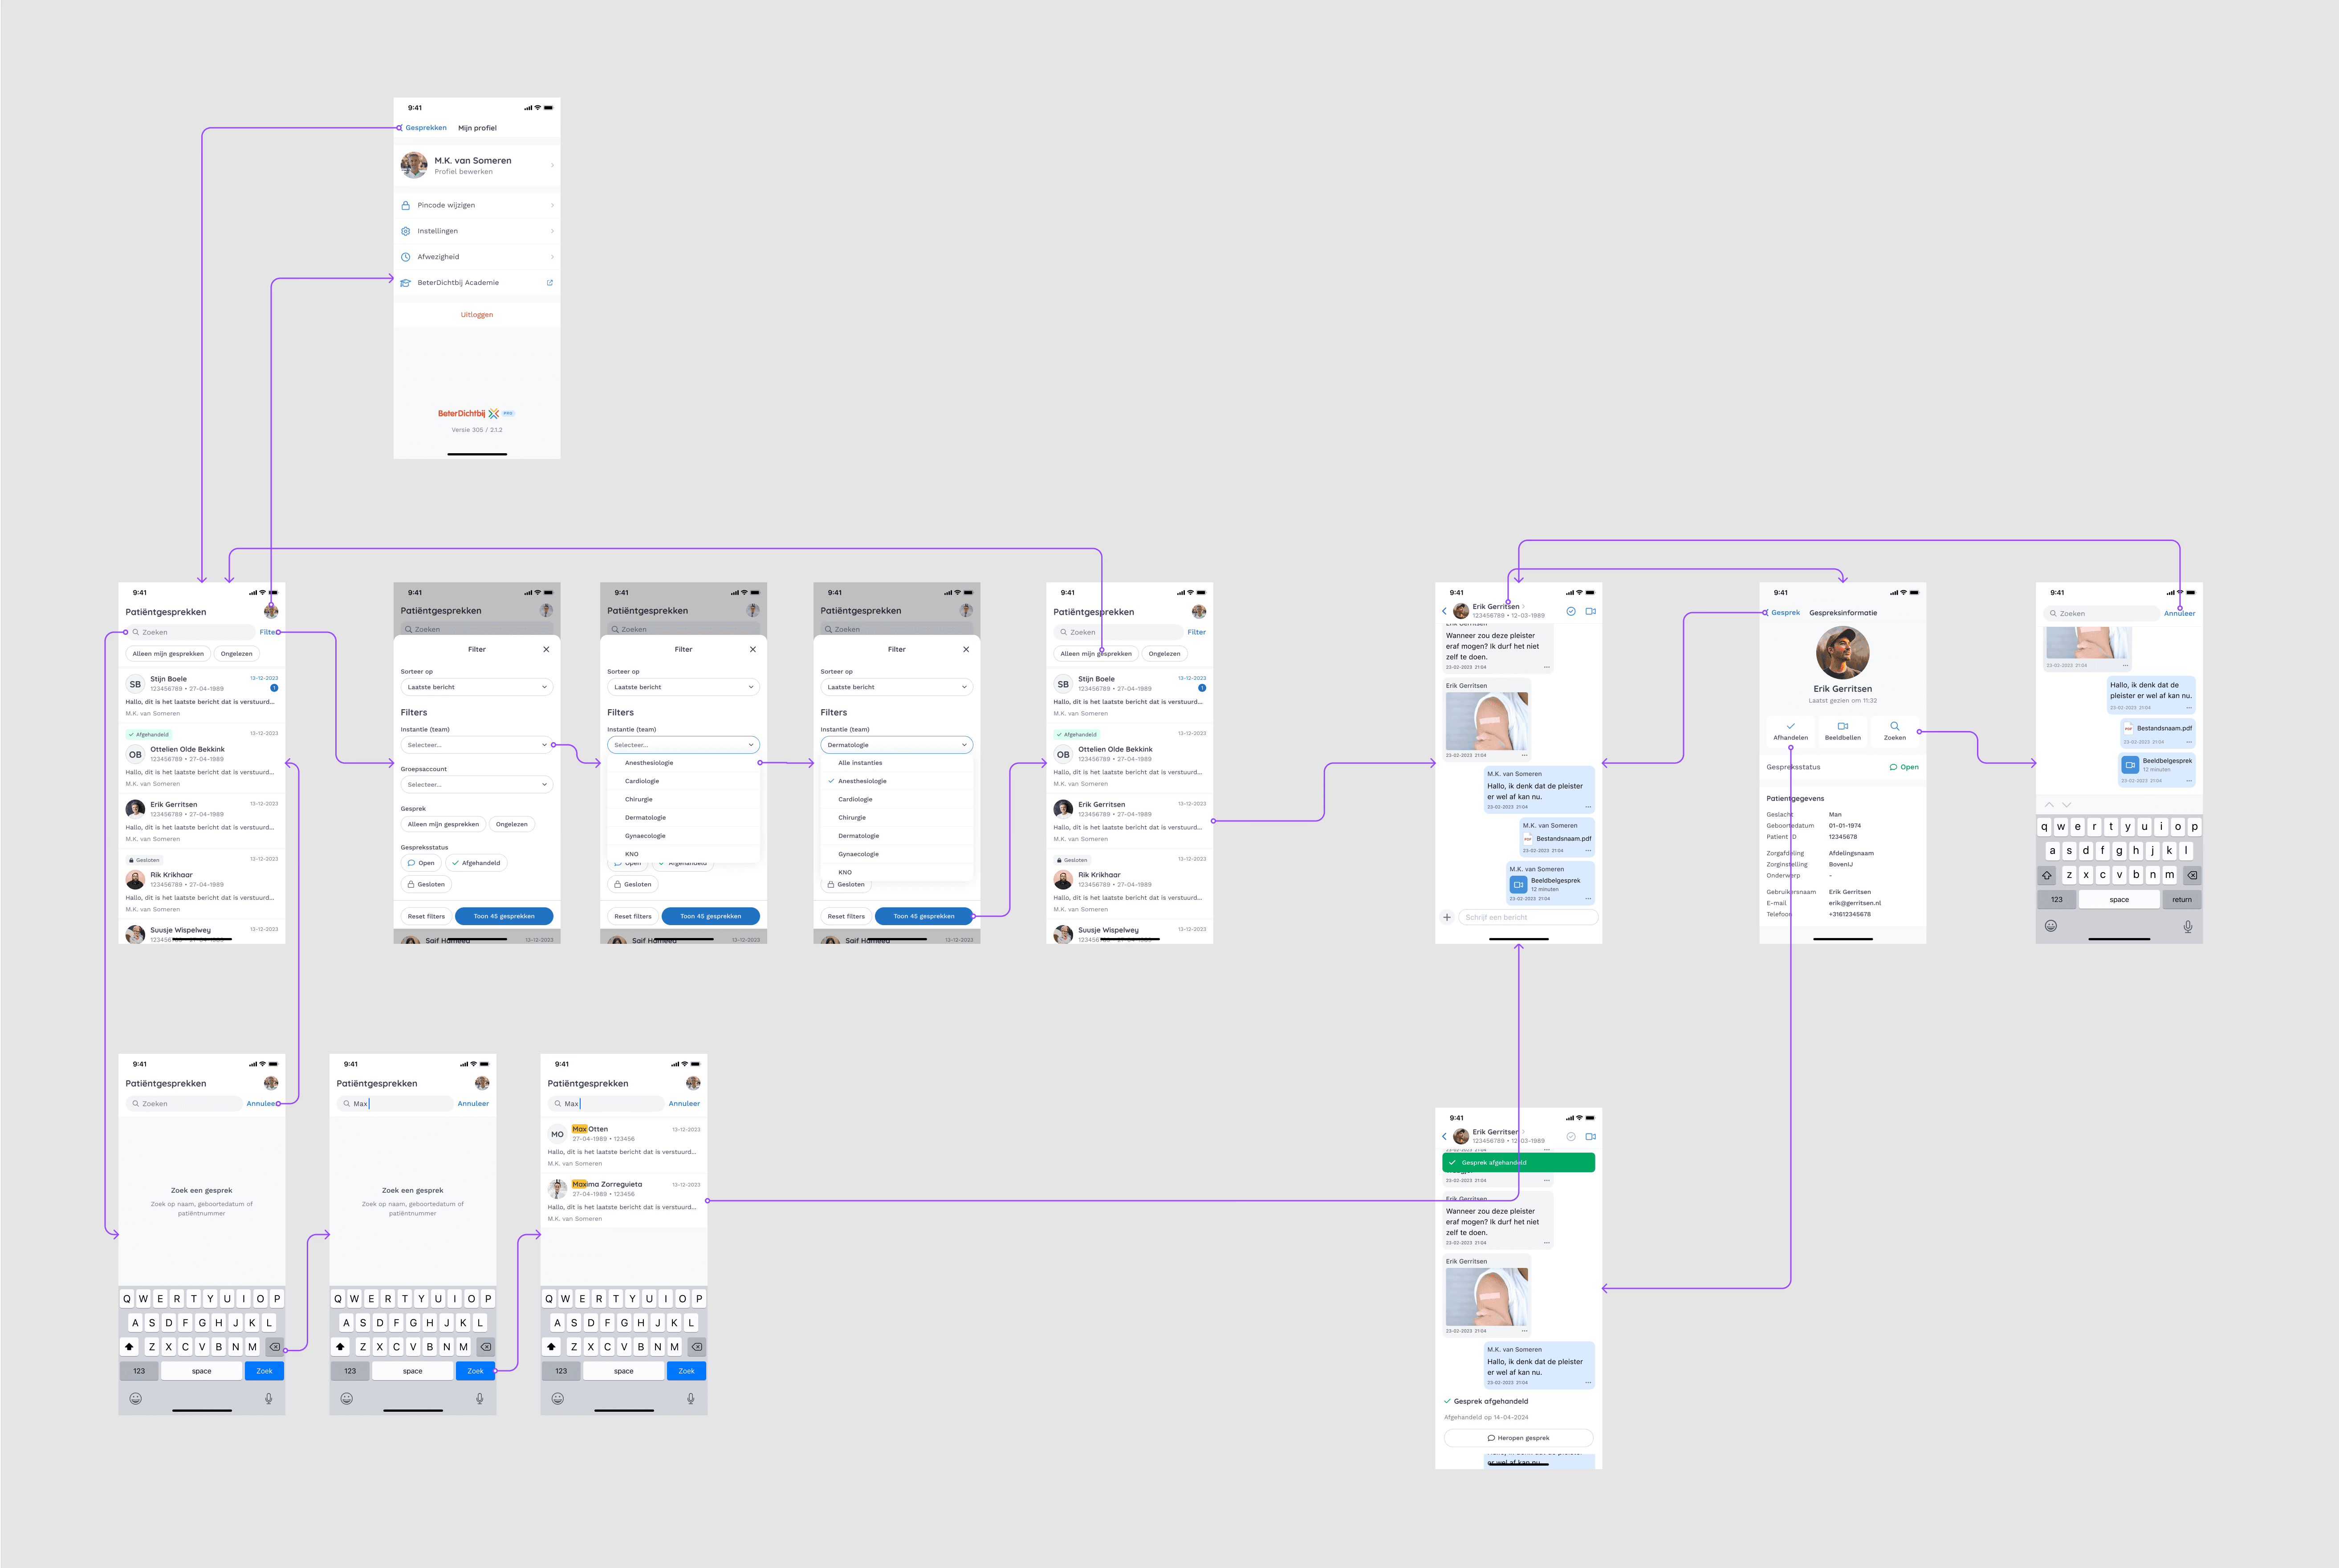
Task: Switch to the Gespreksinformatie tab
Action: coord(1843,613)
